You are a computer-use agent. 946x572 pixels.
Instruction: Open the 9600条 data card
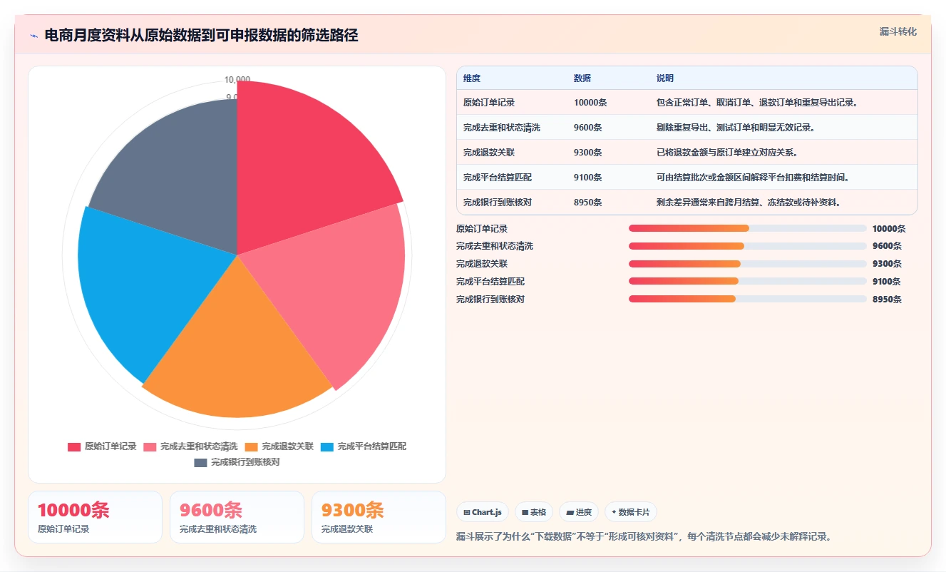237,517
